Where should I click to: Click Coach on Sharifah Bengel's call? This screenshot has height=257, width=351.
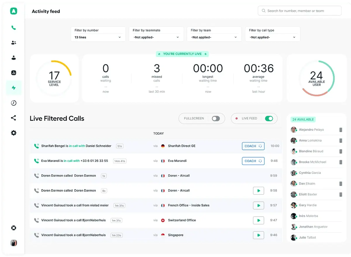(x=253, y=146)
